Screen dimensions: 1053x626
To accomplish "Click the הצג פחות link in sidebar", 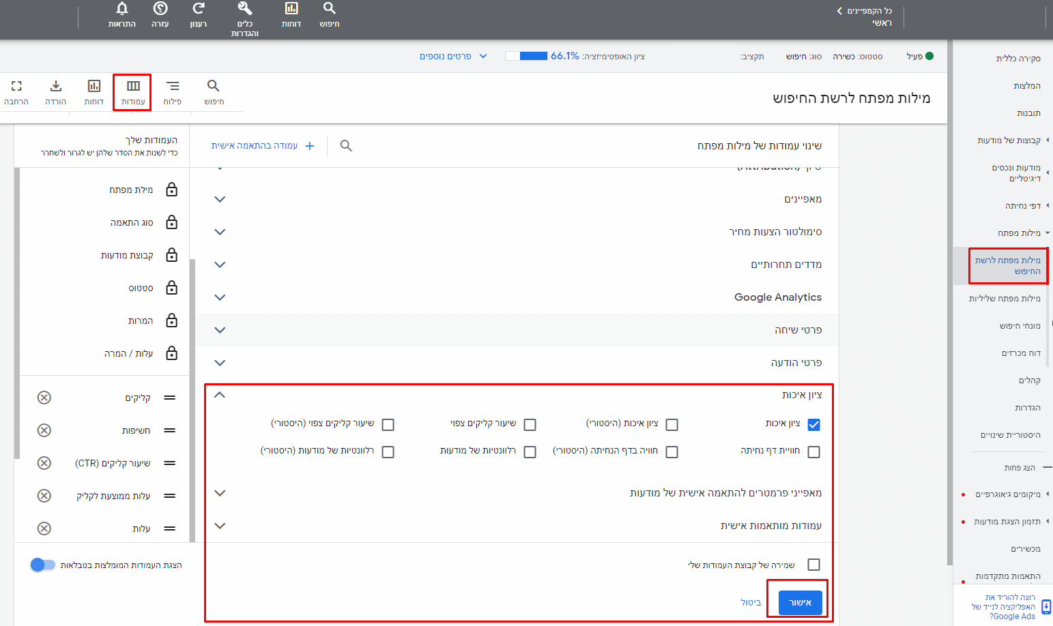I will coord(1020,468).
